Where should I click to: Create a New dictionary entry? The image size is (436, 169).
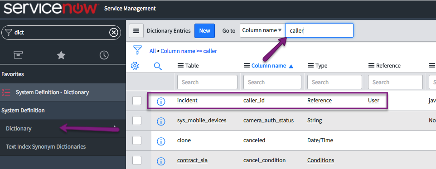coord(205,30)
